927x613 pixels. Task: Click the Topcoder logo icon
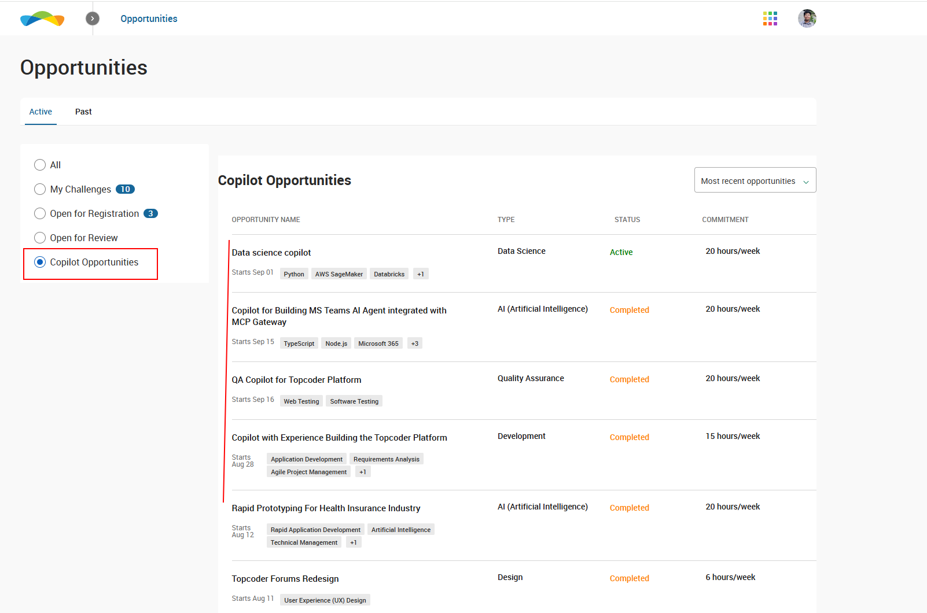click(x=42, y=19)
